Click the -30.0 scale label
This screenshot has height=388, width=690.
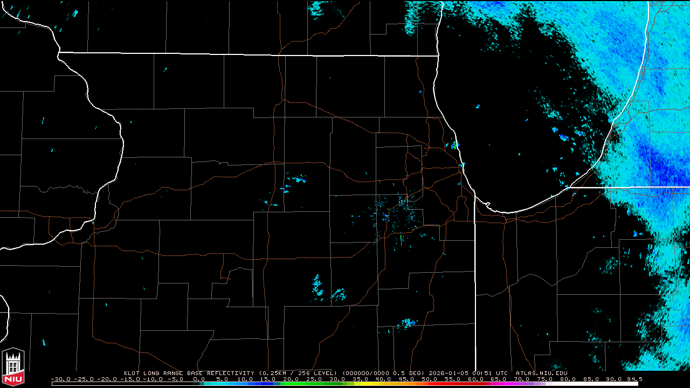(x=60, y=379)
